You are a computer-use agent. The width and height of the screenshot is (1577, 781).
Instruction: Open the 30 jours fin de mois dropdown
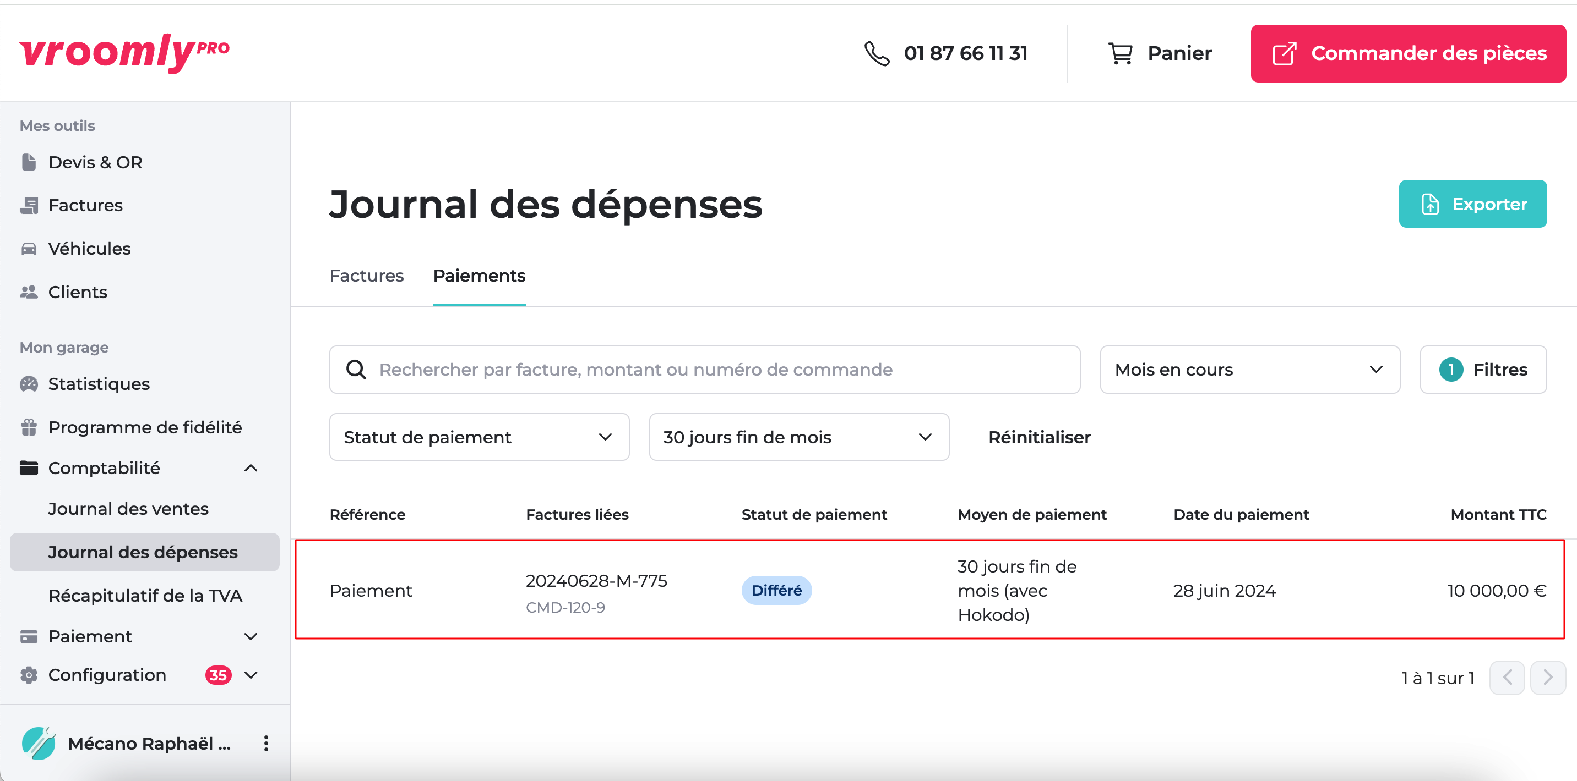[x=798, y=437]
